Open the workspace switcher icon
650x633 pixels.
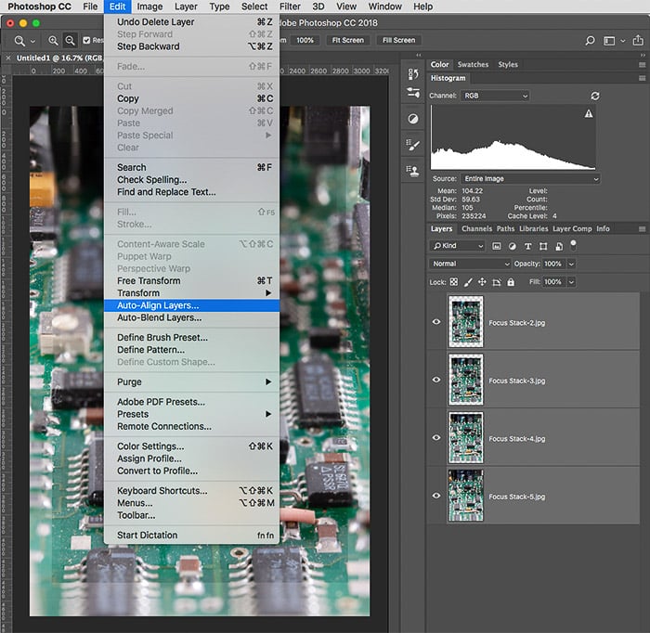pyautogui.click(x=609, y=41)
